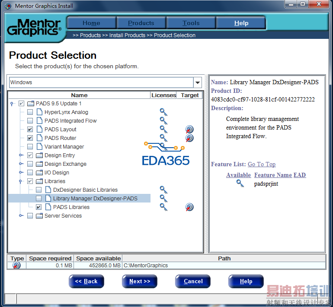Screen dimensions: 333x307
Task: Collapse the Libraries tree node
Action: tap(21, 181)
